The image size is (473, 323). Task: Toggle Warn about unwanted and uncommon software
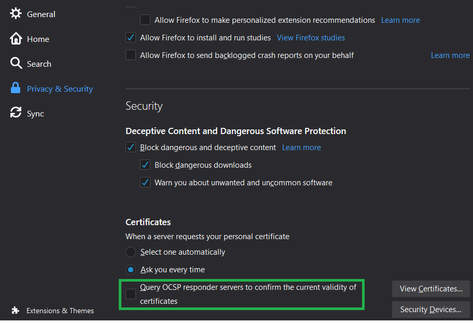tap(145, 183)
